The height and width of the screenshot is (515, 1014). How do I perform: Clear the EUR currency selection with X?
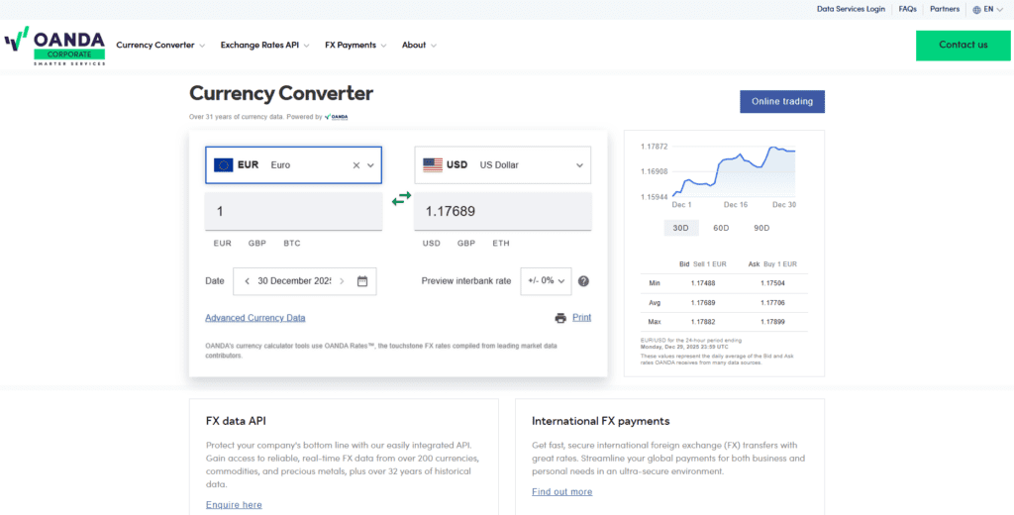(356, 165)
